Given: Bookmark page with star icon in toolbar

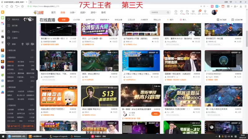Looking at the screenshot, I should (22, 6).
